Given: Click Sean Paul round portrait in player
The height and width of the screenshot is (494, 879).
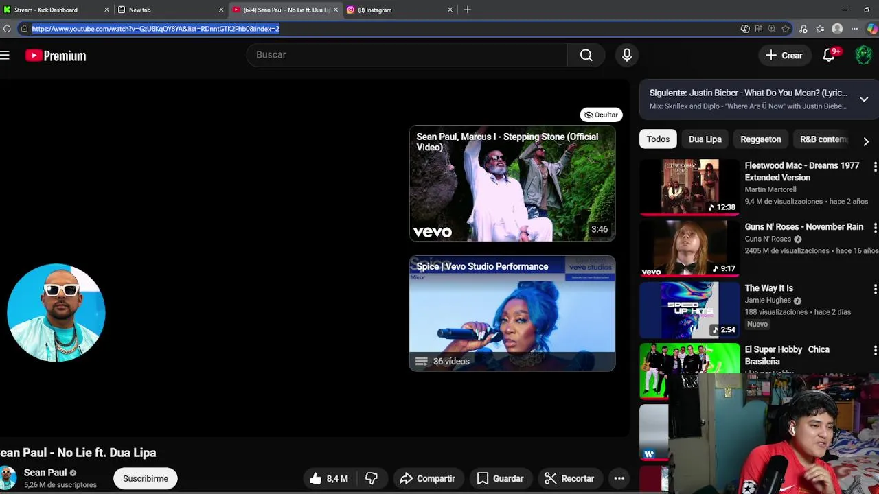Looking at the screenshot, I should 56,313.
